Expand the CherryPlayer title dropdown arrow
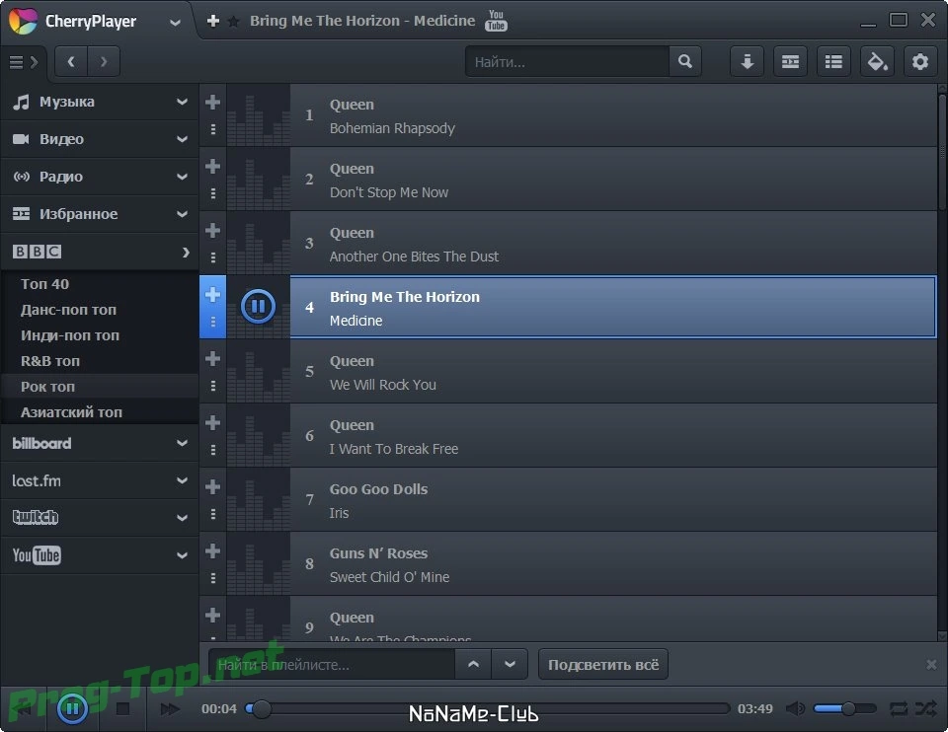Image resolution: width=948 pixels, height=732 pixels. [x=176, y=23]
